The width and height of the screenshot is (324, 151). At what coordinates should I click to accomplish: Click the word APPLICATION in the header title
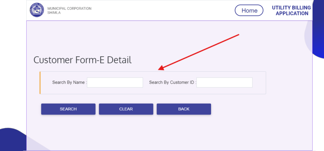[292, 14]
